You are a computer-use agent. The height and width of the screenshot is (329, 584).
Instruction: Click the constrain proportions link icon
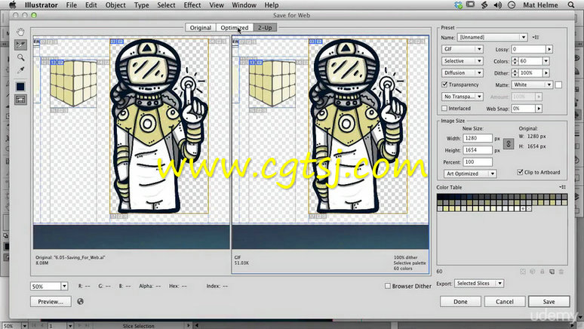click(x=509, y=144)
